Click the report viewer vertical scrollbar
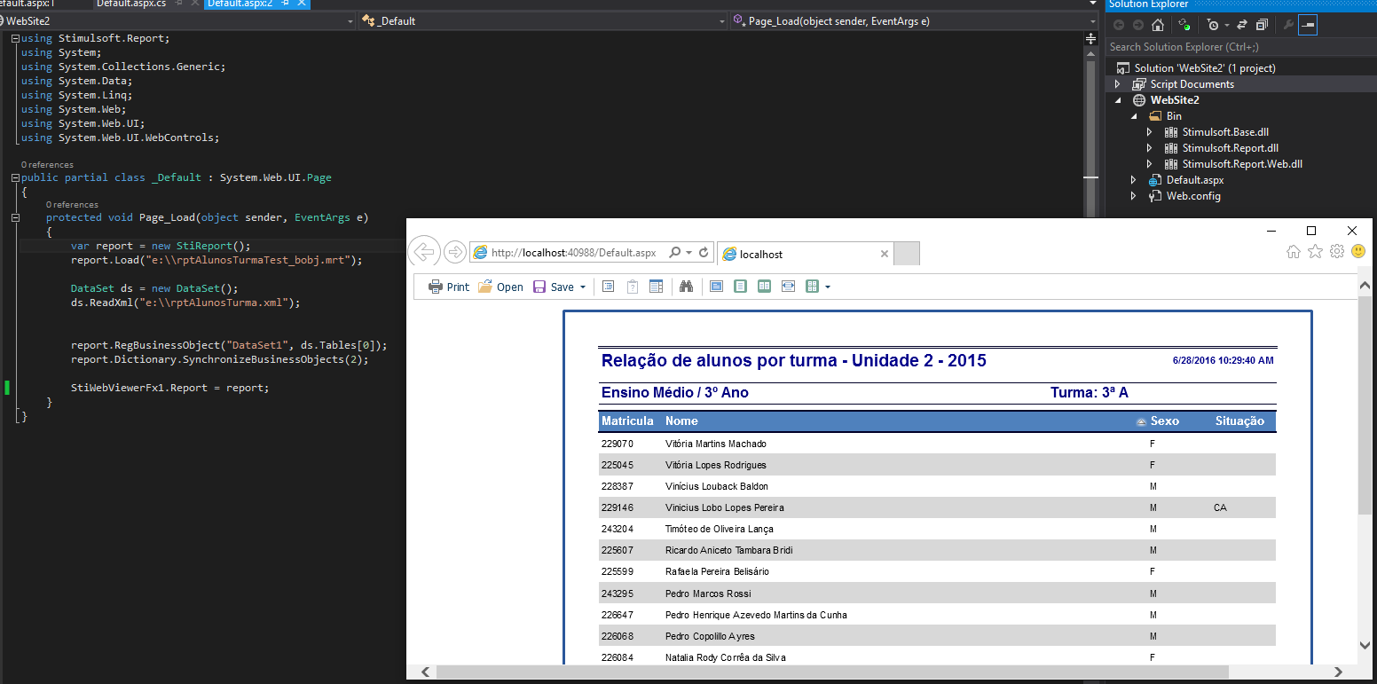The width and height of the screenshot is (1377, 684). [x=1365, y=405]
